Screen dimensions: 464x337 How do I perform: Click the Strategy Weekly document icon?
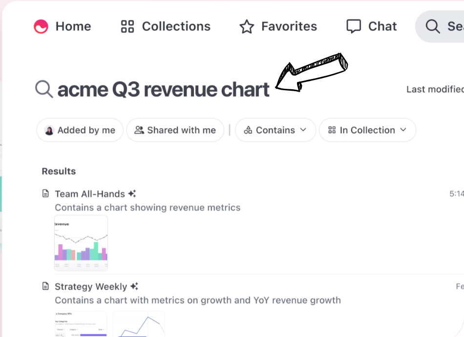coord(46,286)
